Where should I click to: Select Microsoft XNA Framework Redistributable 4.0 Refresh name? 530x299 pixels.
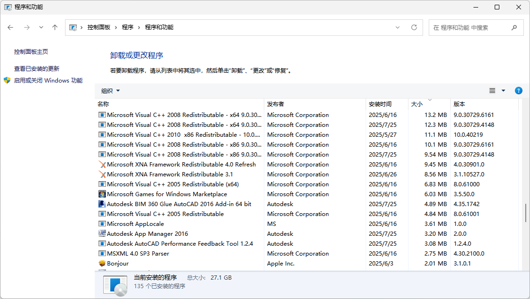tap(181, 165)
